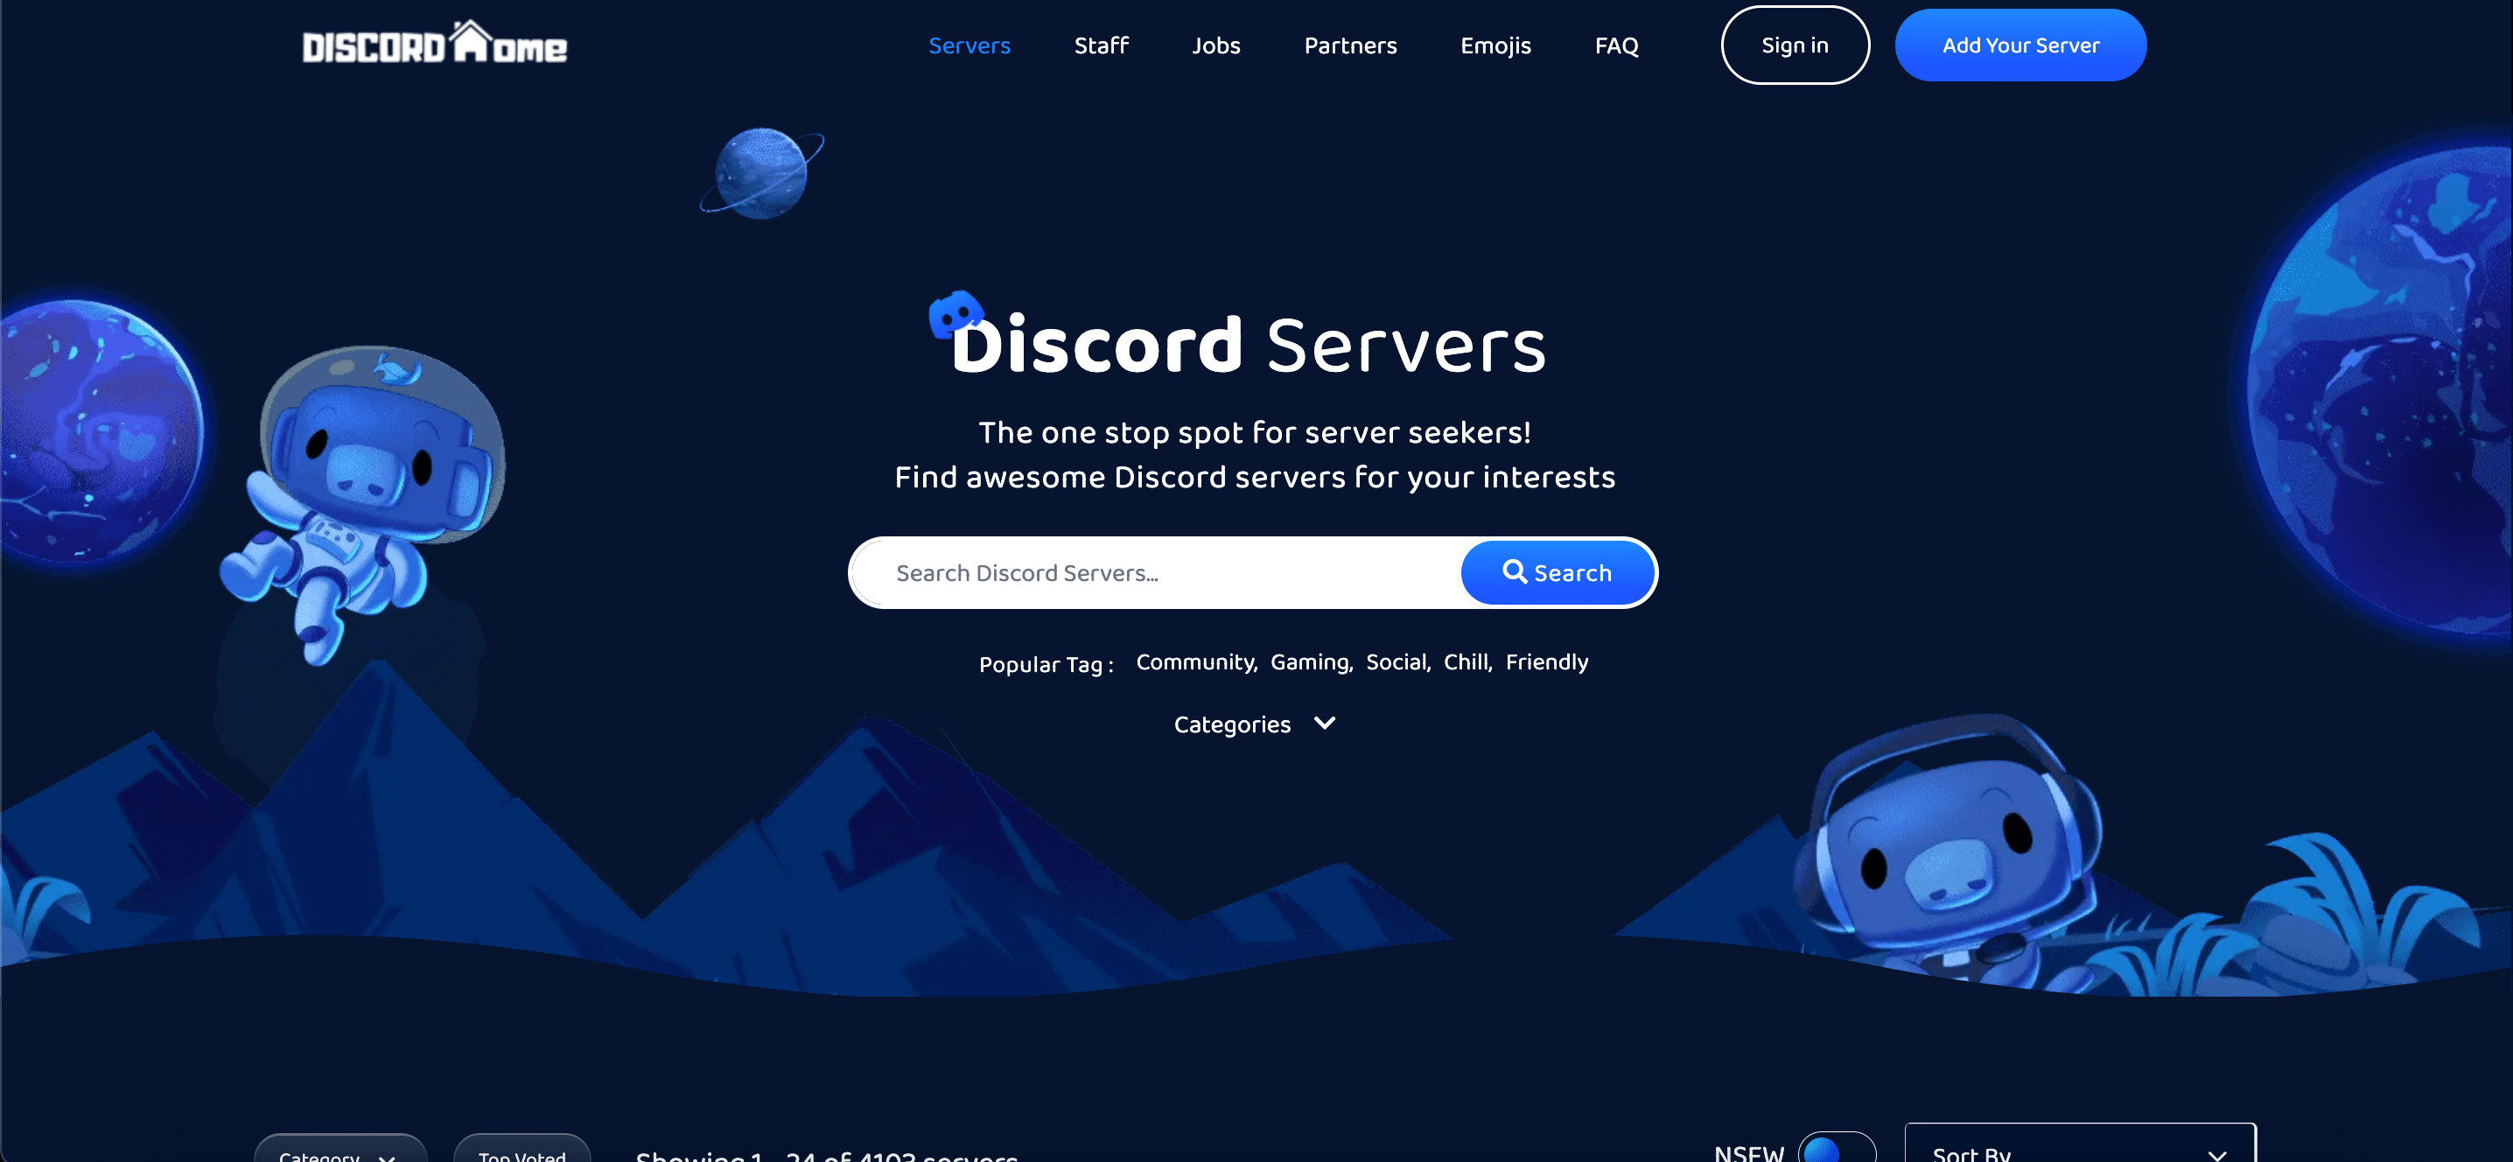Click the Community popular tag link
The image size is (2513, 1162).
coord(1194,661)
